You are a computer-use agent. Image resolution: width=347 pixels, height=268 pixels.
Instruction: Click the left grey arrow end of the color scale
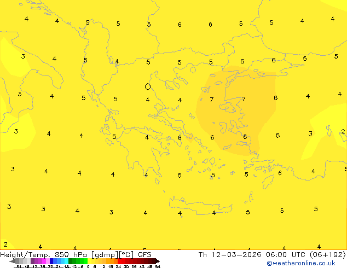tap(13, 261)
